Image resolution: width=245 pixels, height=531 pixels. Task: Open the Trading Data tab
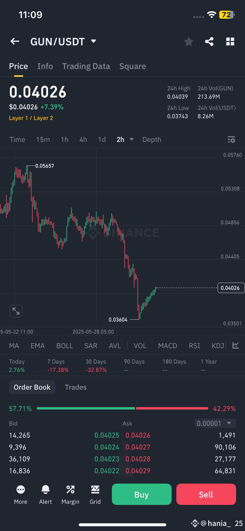(86, 66)
